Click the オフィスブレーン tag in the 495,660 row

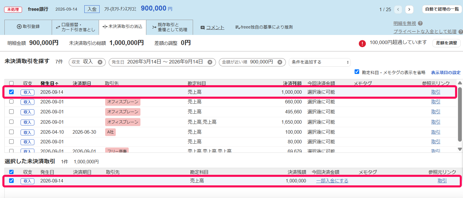point(123,112)
